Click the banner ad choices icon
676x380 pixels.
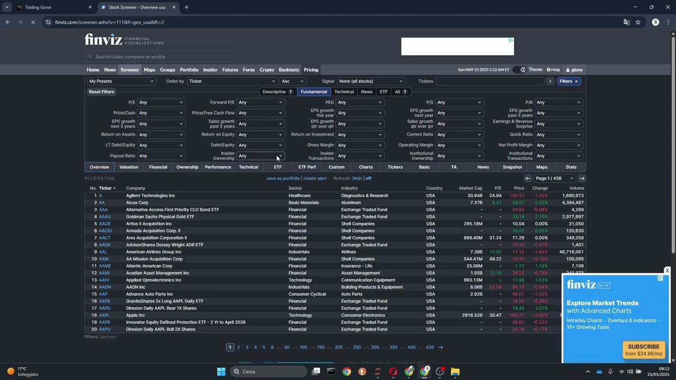point(511,41)
